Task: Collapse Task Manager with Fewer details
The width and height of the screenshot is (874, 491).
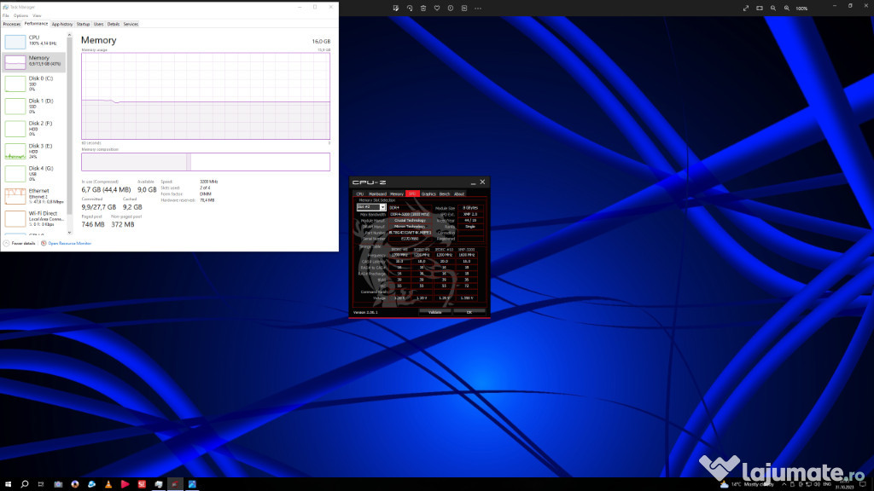Action: [x=22, y=243]
